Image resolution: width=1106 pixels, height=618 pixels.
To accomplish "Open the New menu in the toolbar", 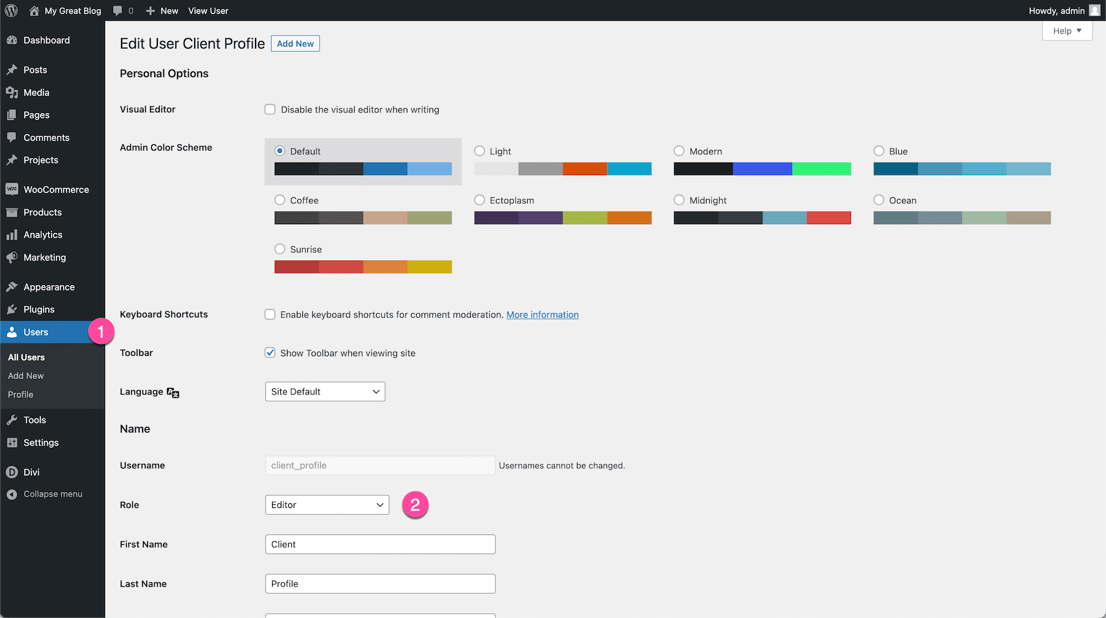I will (162, 10).
